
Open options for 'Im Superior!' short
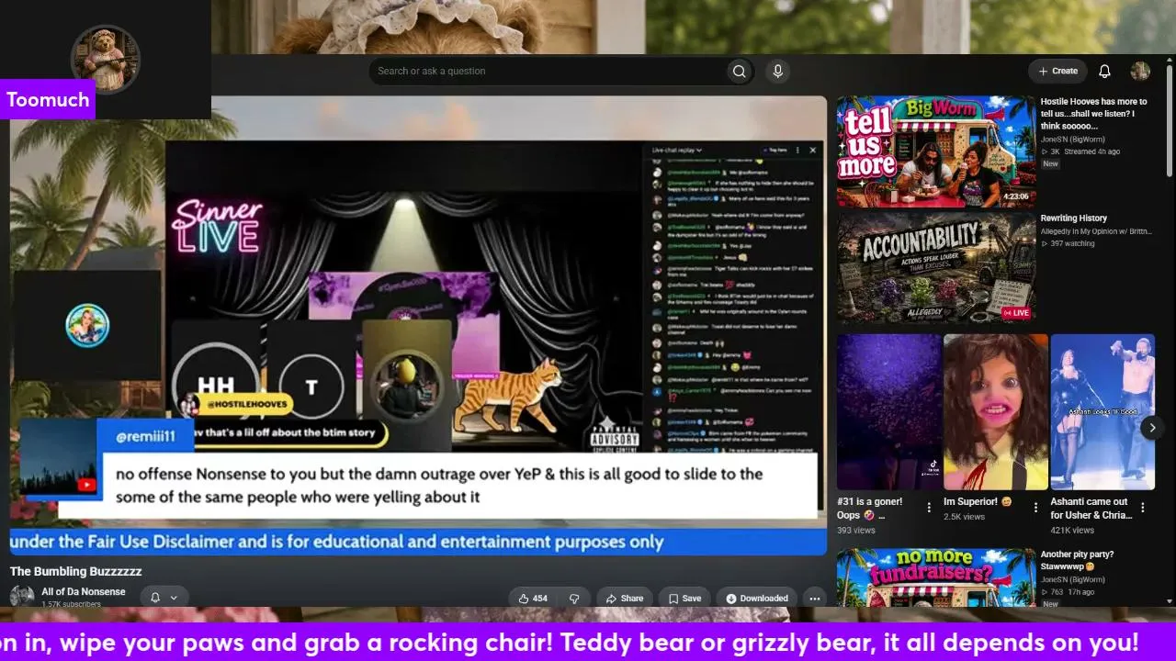click(1035, 507)
